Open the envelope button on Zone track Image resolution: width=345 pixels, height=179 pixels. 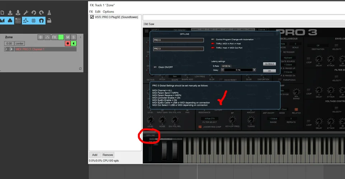[47, 37]
